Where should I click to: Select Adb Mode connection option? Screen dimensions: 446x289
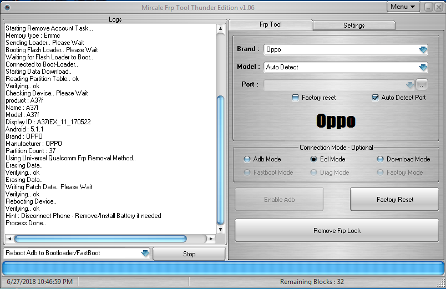[x=247, y=159]
